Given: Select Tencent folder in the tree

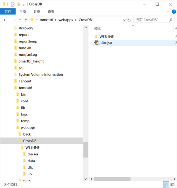Looking at the screenshot, I should click(25, 81).
